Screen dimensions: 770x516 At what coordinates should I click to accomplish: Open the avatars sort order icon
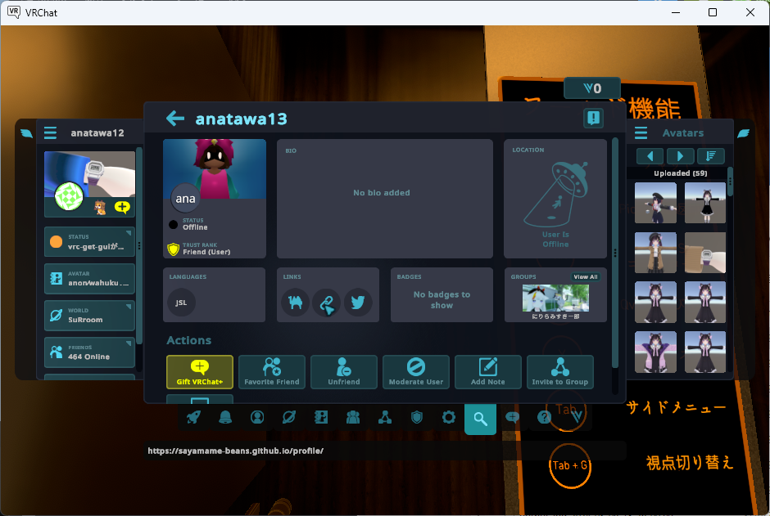(710, 156)
